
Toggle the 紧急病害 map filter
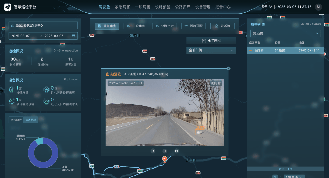[107, 26]
